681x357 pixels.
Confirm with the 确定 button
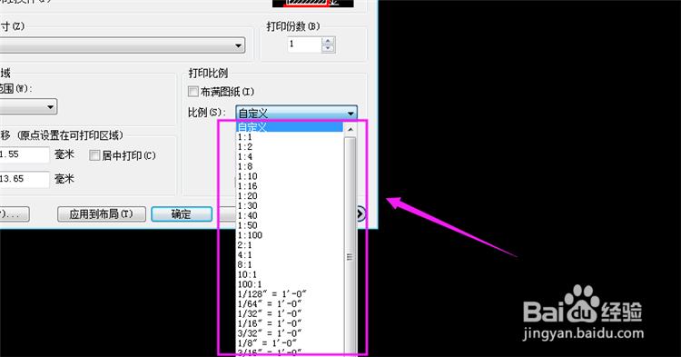[182, 214]
